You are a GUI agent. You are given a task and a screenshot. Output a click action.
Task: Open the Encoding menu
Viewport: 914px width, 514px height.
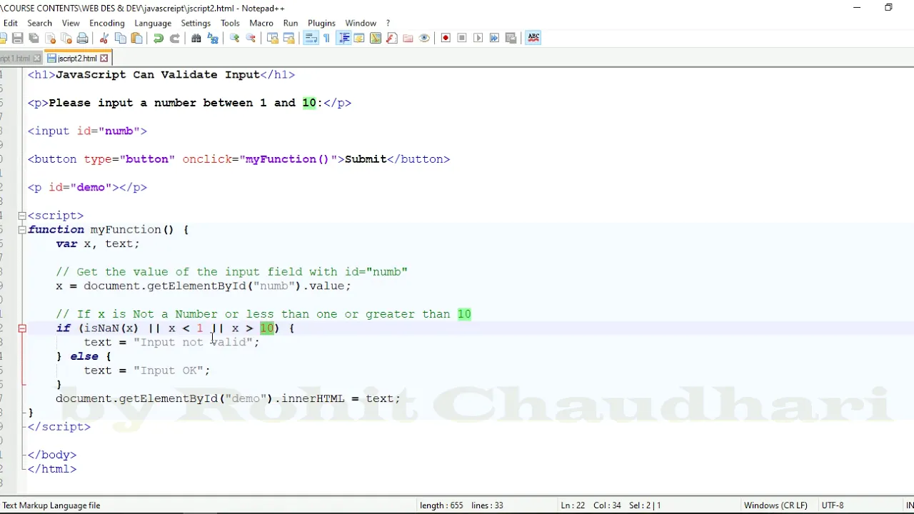pos(107,23)
